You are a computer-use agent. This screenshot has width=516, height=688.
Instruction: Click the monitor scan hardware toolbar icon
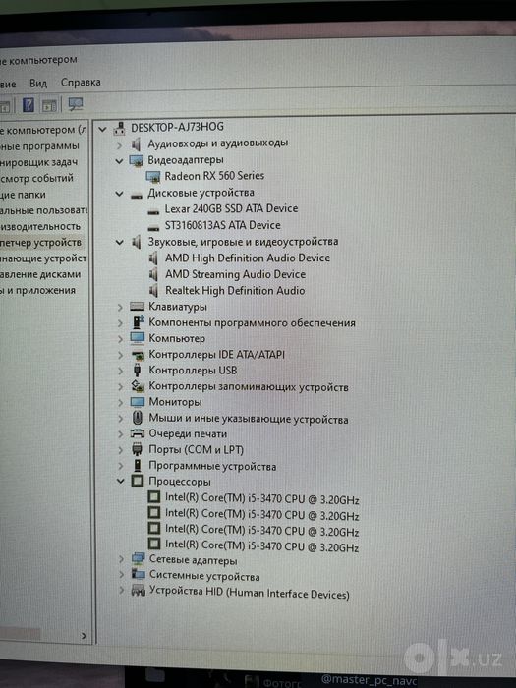(x=76, y=104)
